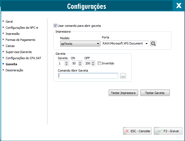
Task: Switch to the Caixas section
Action: [10, 46]
